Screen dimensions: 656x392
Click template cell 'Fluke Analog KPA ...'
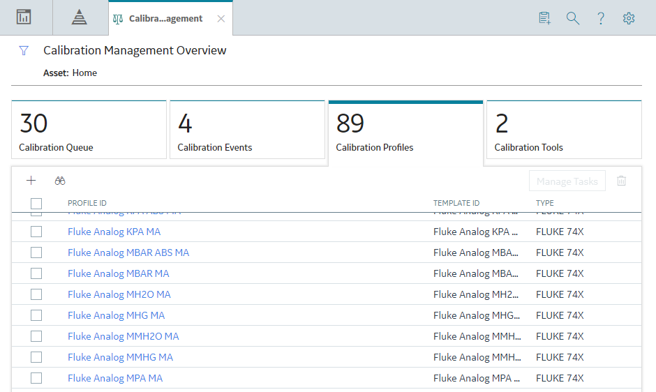[x=476, y=232]
